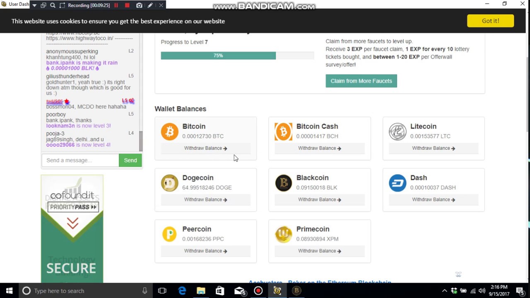Focus the Send a message chat field
The height and width of the screenshot is (298, 530).
80,160
